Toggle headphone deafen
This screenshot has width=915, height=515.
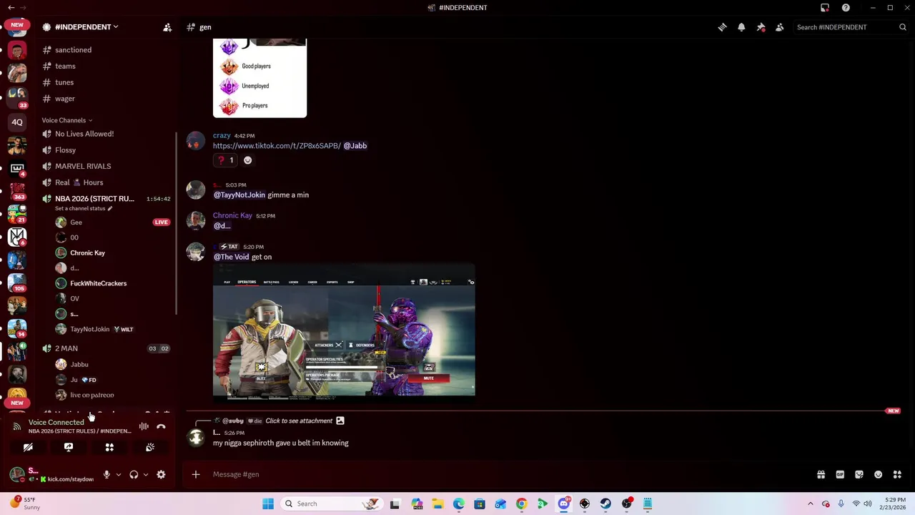[x=134, y=474]
